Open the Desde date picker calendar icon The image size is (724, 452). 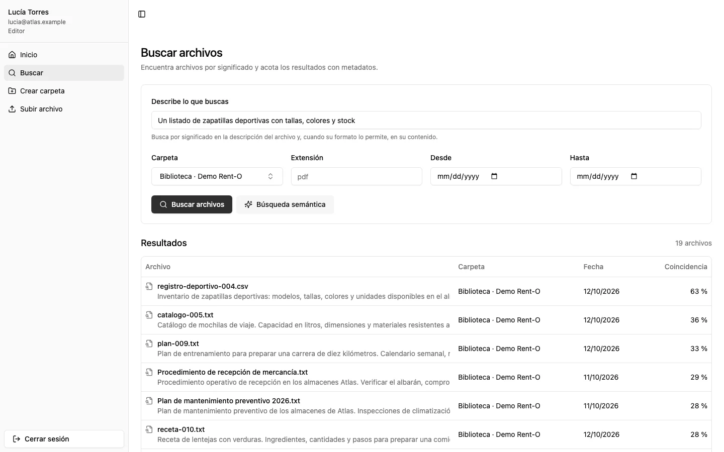tap(494, 176)
